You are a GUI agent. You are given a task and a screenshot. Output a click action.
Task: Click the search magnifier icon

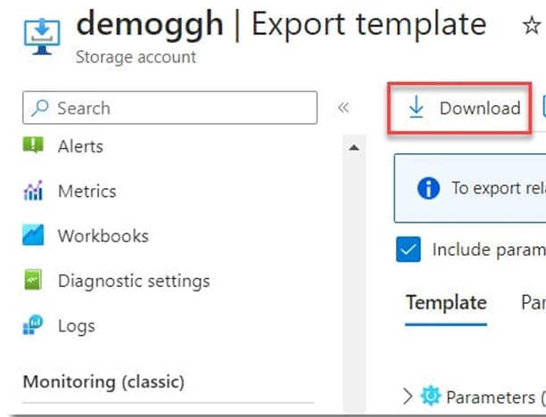40,108
